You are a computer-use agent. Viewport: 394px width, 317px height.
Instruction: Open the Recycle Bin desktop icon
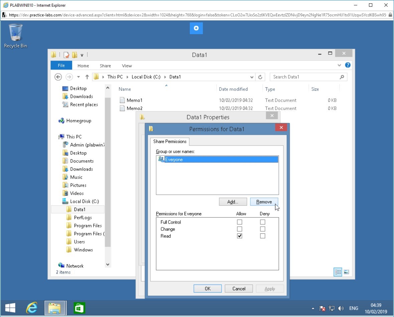15,36
